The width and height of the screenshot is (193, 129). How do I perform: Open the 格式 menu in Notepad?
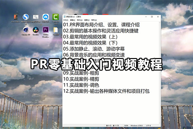tap(80, 20)
